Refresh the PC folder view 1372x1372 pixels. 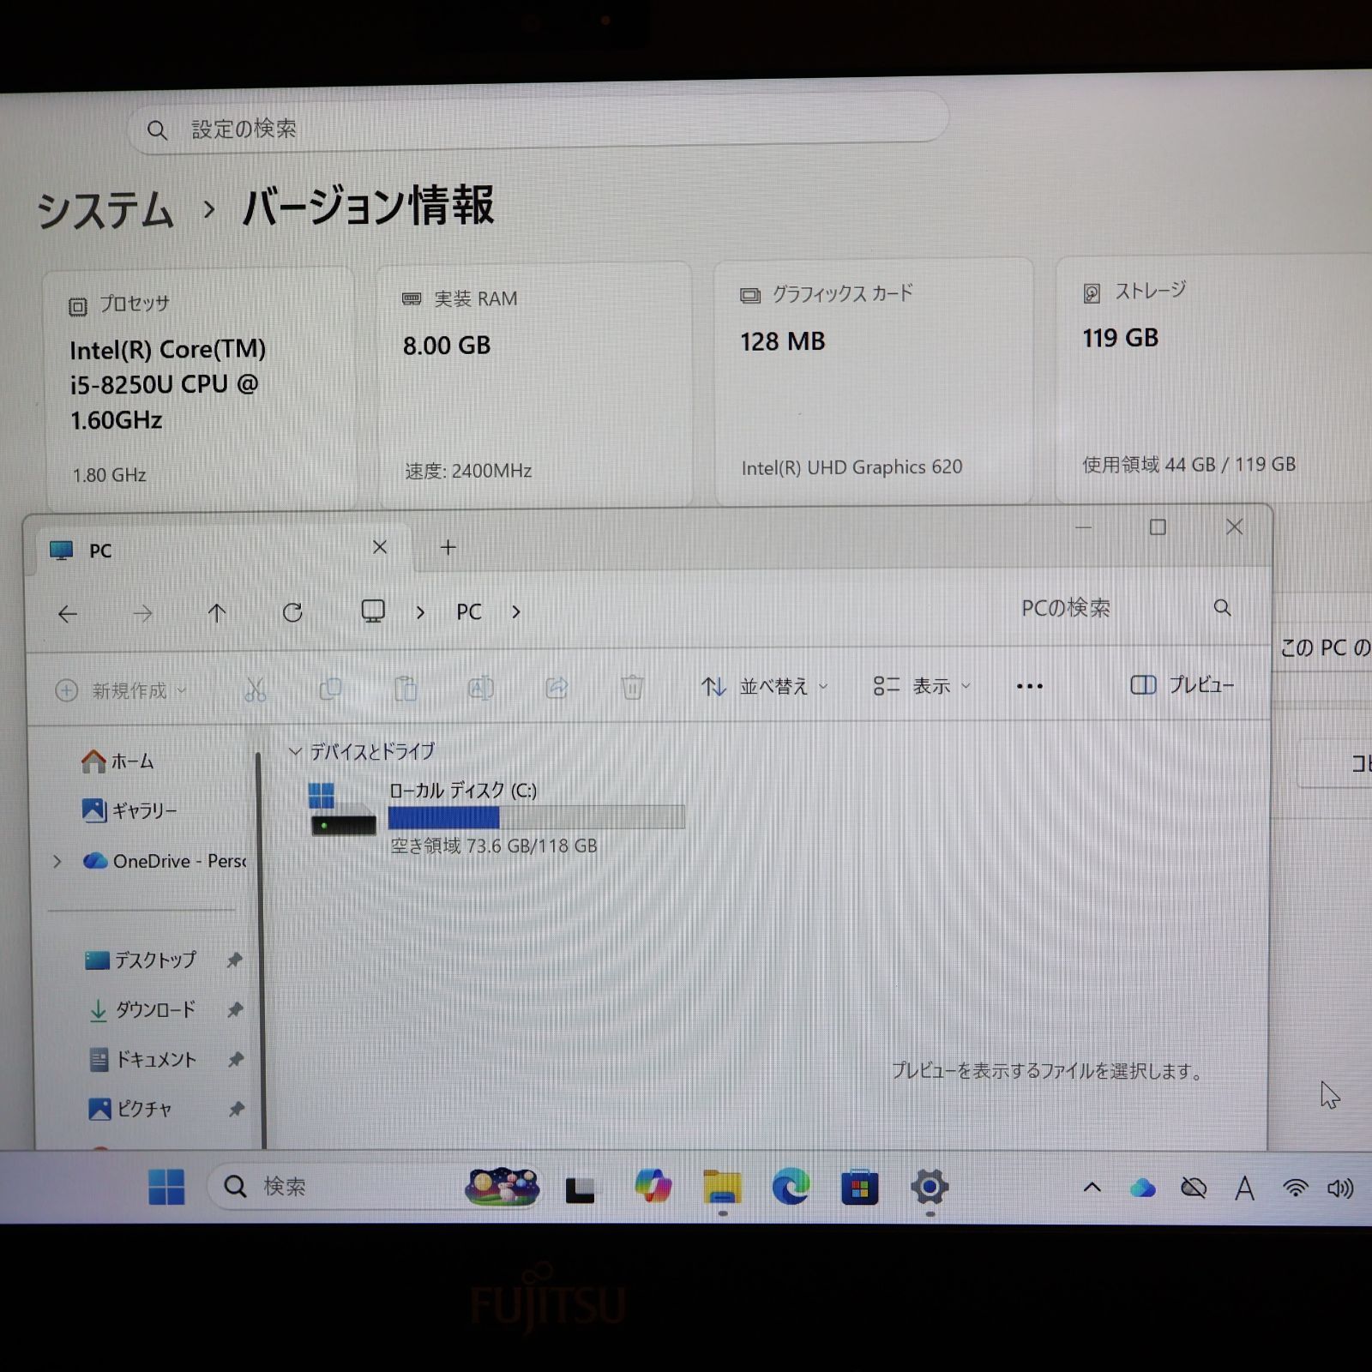292,612
